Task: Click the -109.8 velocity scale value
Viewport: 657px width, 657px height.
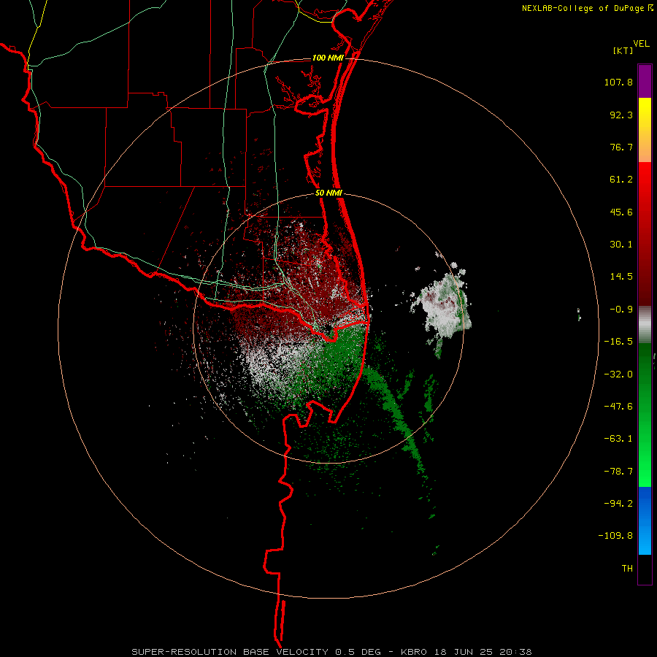Action: [x=615, y=536]
